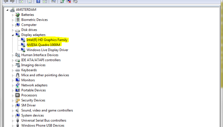The height and width of the screenshot is (127, 223).
Task: Select Windows Live Display Driver entry
Action: coord(47,50)
